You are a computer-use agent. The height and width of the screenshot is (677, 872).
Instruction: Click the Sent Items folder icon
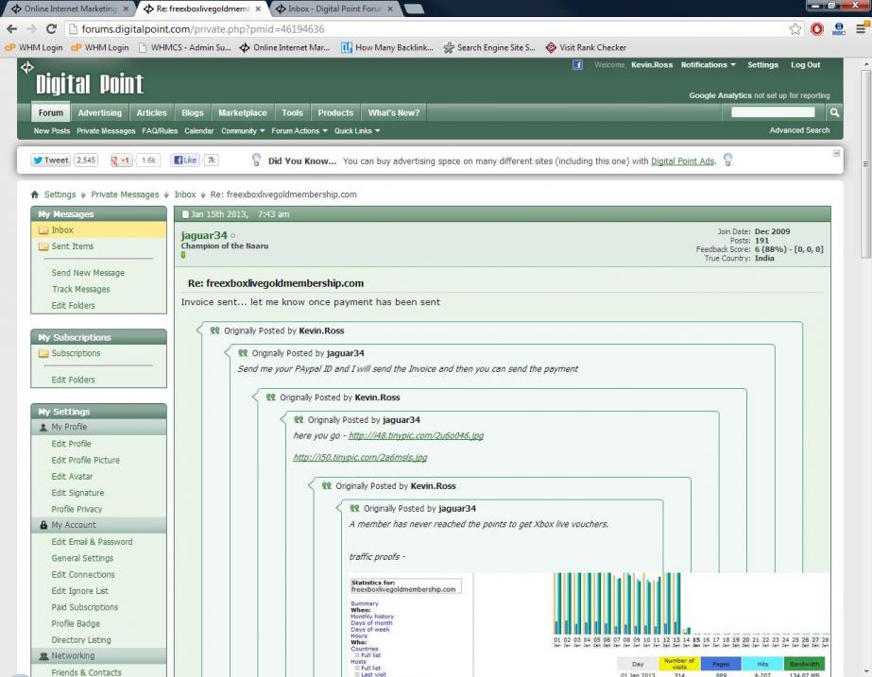pyautogui.click(x=43, y=246)
